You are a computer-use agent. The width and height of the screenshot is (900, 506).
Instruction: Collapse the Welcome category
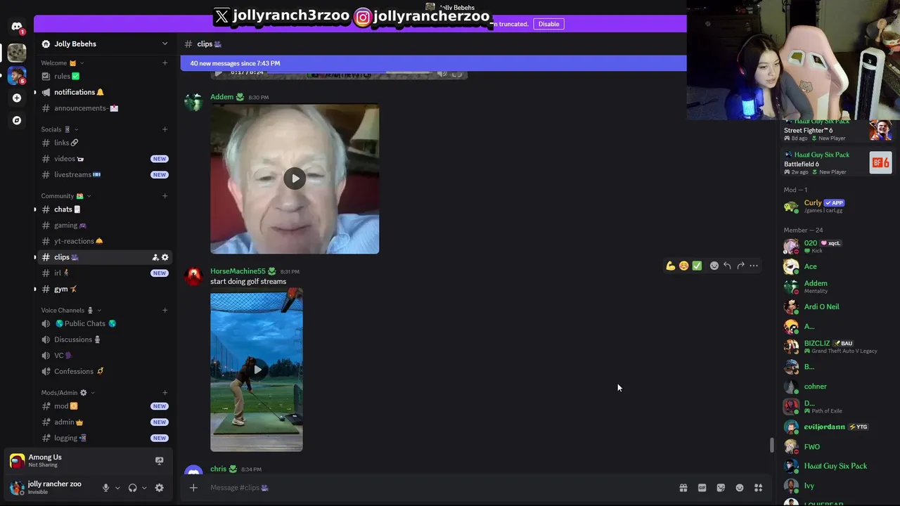(x=62, y=63)
